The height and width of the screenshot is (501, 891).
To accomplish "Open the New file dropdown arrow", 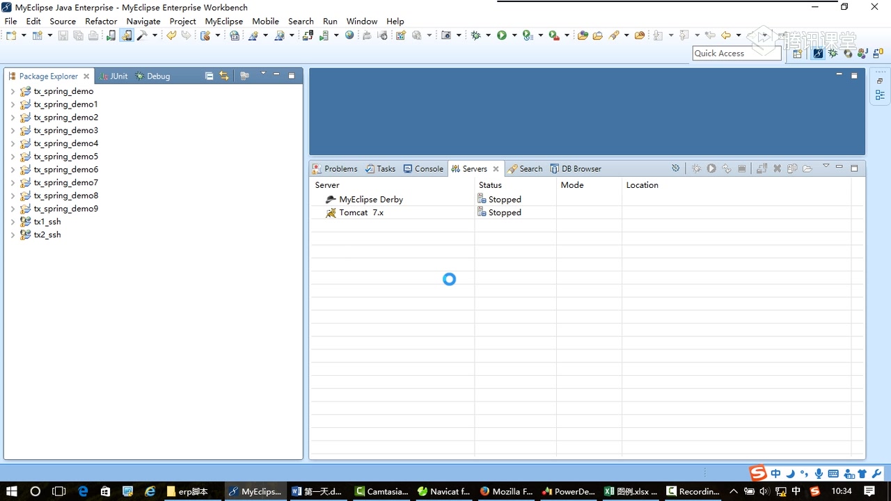I will click(x=24, y=35).
